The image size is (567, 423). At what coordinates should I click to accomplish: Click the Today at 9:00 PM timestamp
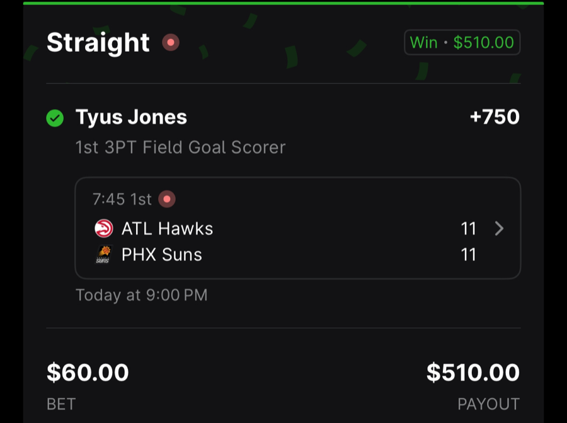[x=141, y=295]
